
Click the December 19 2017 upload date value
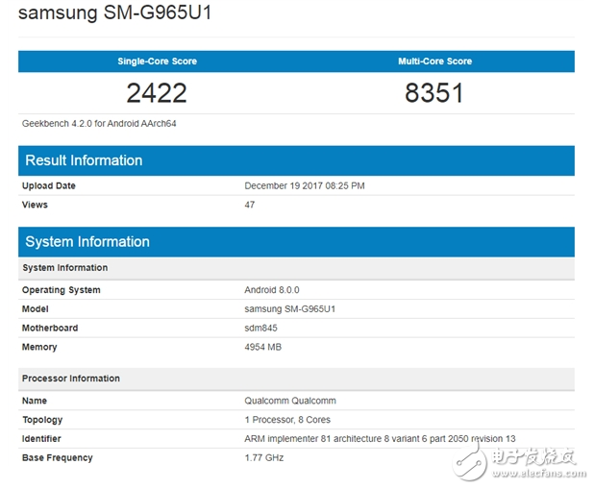pyautogui.click(x=305, y=186)
